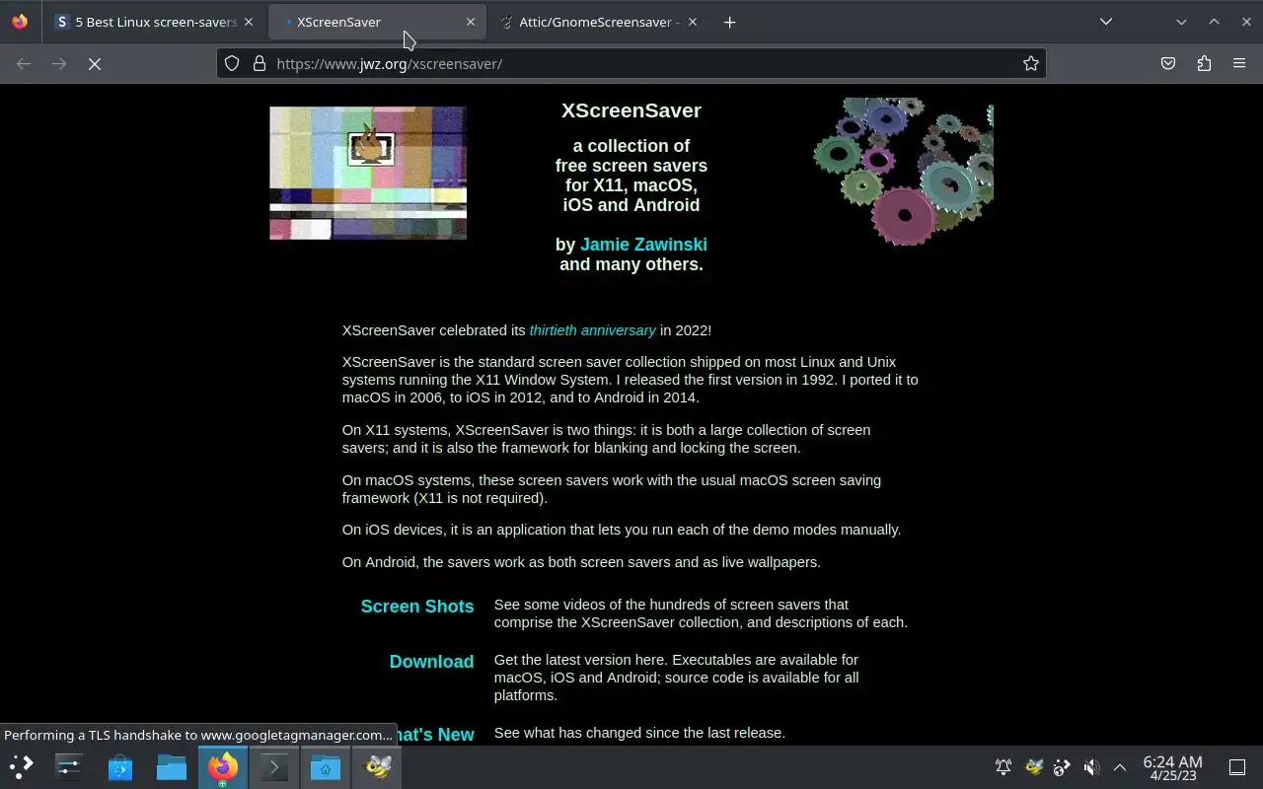Open the clock showing 6:24 AM
The image size is (1263, 789).
click(1172, 767)
